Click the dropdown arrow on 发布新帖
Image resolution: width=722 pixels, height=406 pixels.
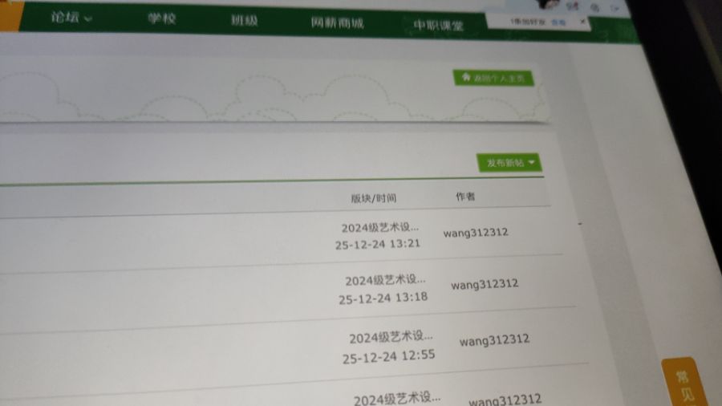[x=532, y=162]
